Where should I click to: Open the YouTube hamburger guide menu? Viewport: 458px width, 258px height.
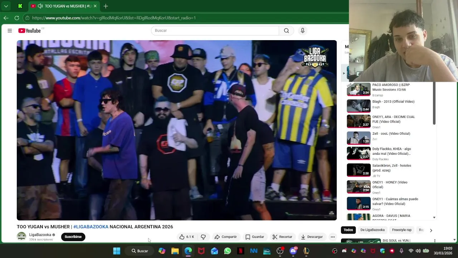point(10,30)
